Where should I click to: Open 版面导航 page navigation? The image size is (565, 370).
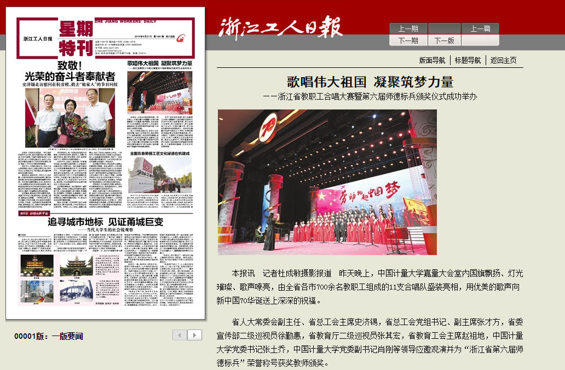(432, 60)
